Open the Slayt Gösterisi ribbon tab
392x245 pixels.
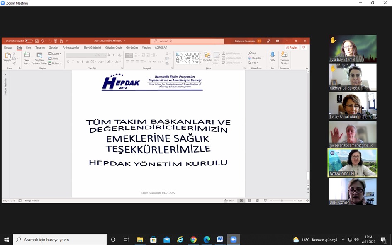pyautogui.click(x=93, y=48)
